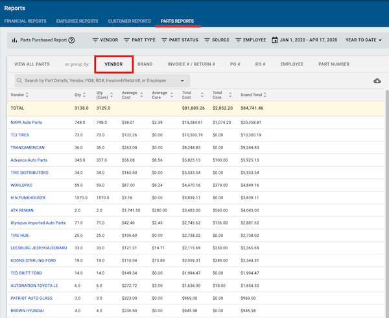Viewport: 389px width, 318px height.
Task: Open the calendar date range icon
Action: pyautogui.click(x=275, y=40)
